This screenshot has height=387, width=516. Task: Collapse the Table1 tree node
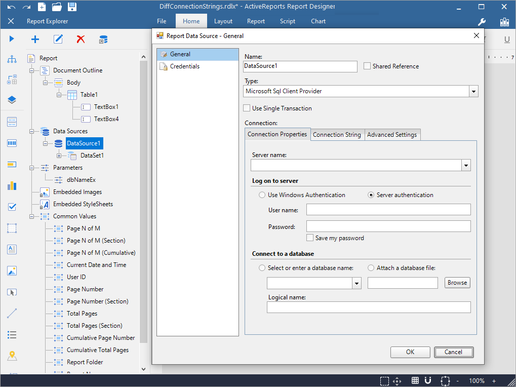59,95
